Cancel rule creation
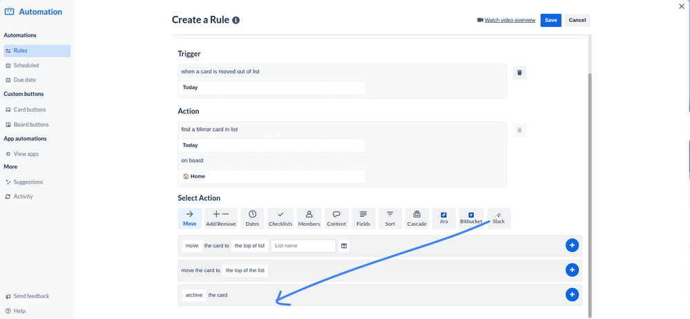690x319 pixels. [x=577, y=20]
